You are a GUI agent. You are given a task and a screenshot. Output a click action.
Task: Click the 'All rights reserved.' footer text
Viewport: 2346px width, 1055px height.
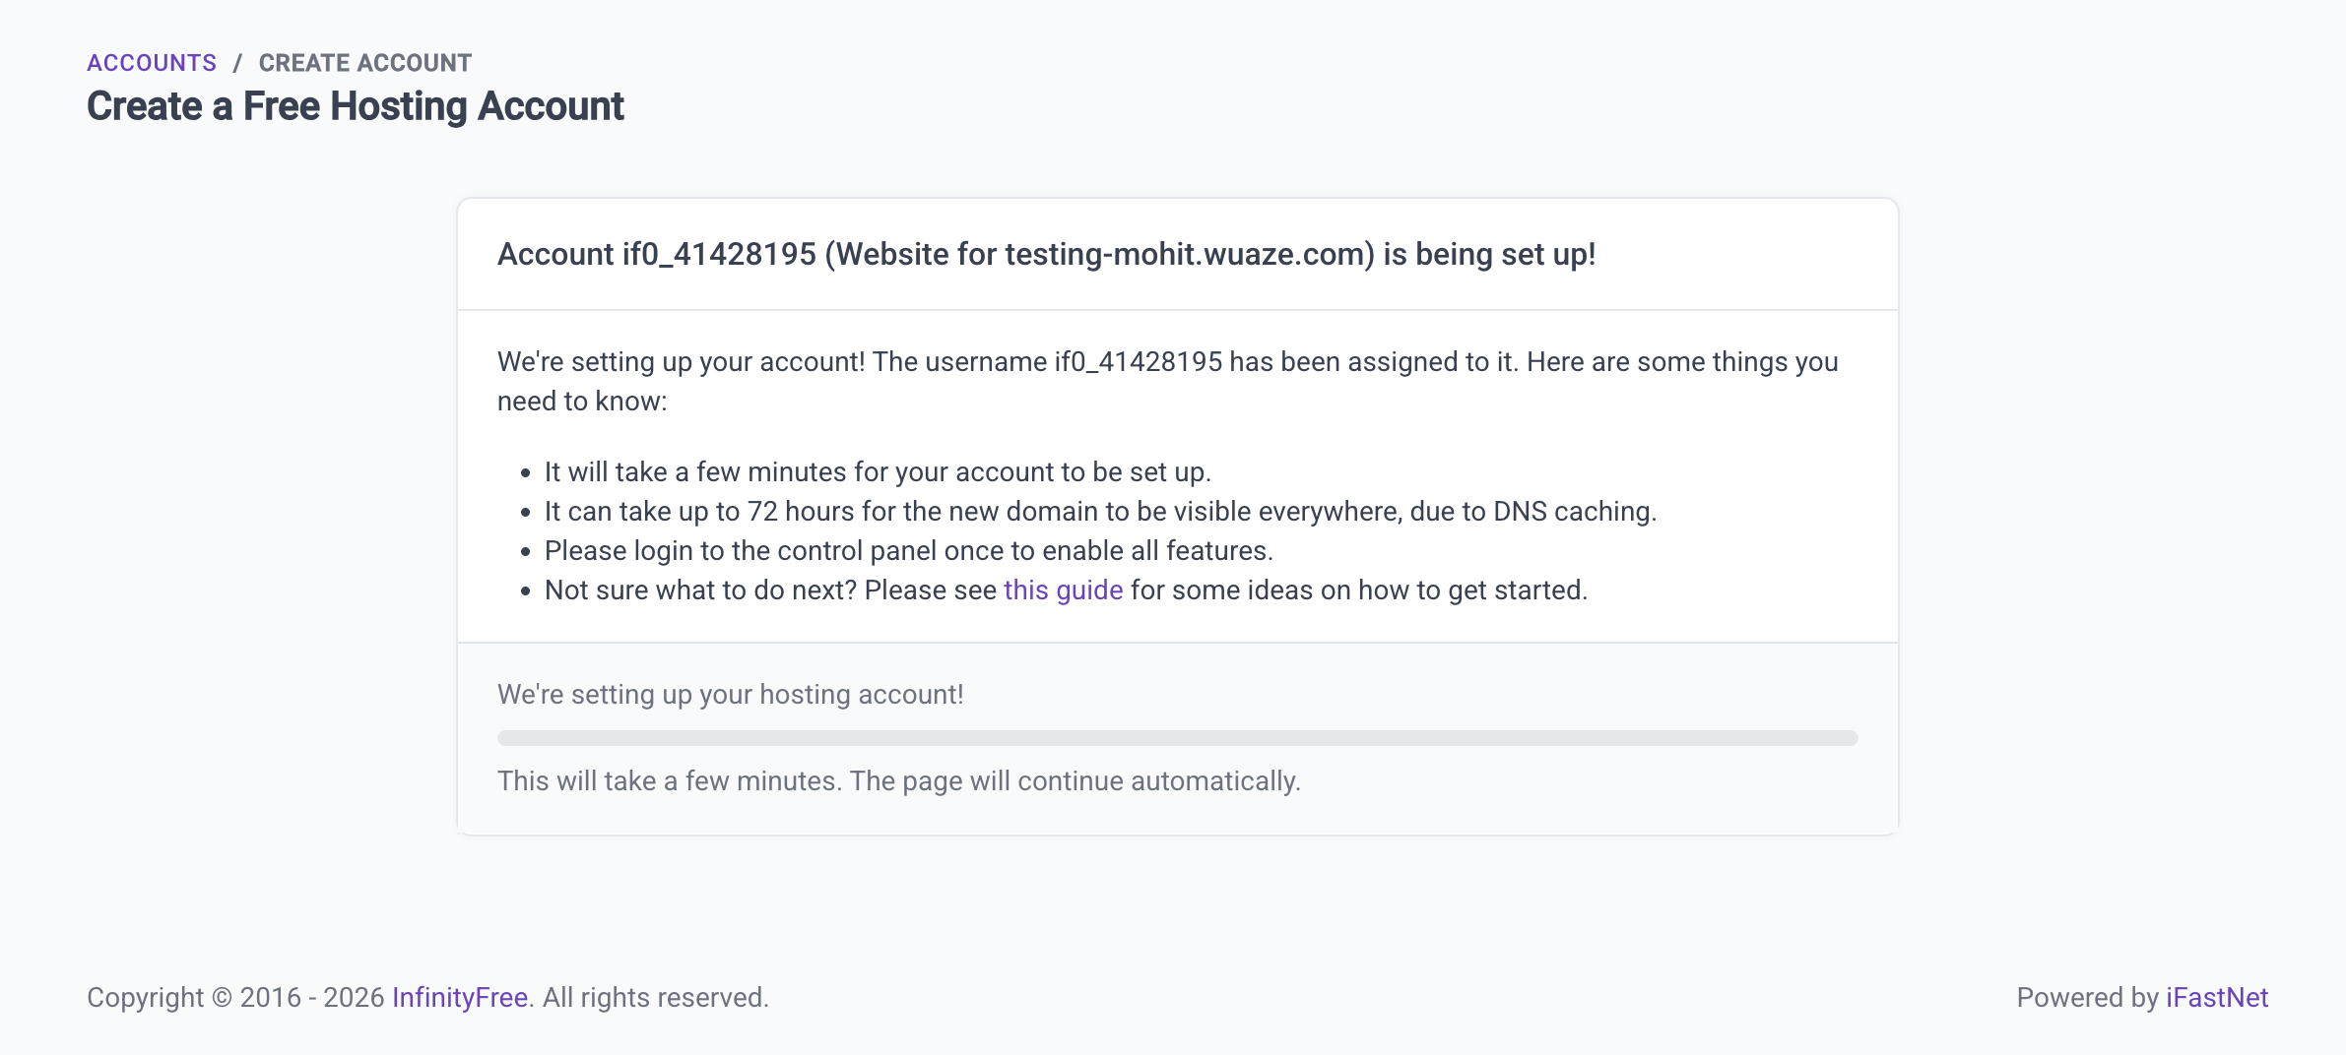coord(656,998)
